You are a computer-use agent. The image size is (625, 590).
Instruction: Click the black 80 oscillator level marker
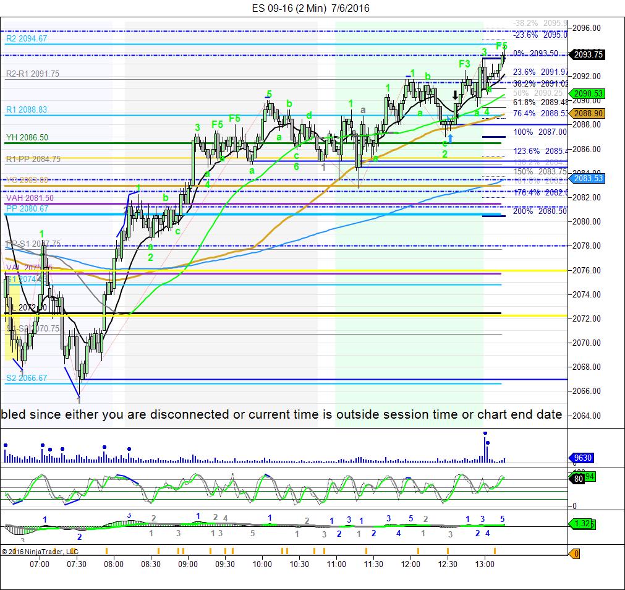(578, 479)
